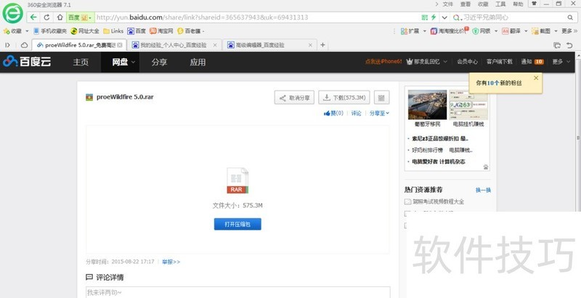Screen dimensions: 581x298
Task: Click the 下载(575.3M) button
Action: [x=344, y=98]
